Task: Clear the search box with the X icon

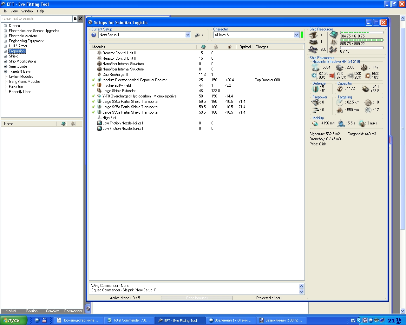Action: tap(80, 19)
